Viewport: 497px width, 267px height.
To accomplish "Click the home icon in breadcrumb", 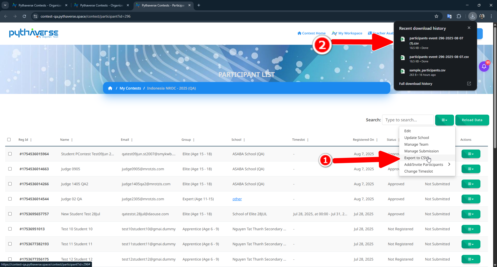I will pos(110,88).
